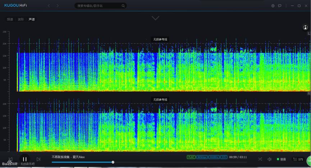The height and width of the screenshot is (168, 311).
Task: Switch to the 频谱 spectrum tab
Action: (x=10, y=19)
